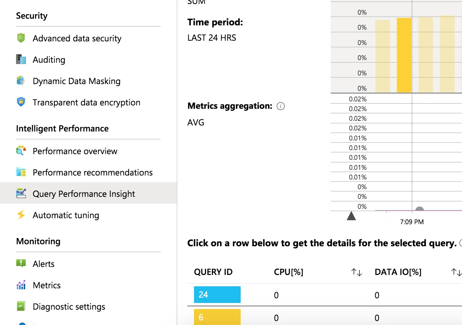Screen dimensions: 462x325
Task: Click the Alerts icon under Monitoring
Action: coord(21,264)
